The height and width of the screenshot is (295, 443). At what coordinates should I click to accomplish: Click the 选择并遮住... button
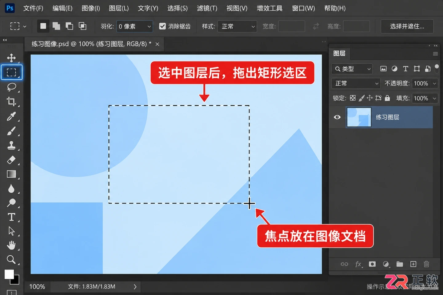(407, 26)
